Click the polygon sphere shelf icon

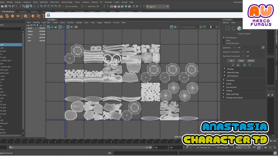25,16
